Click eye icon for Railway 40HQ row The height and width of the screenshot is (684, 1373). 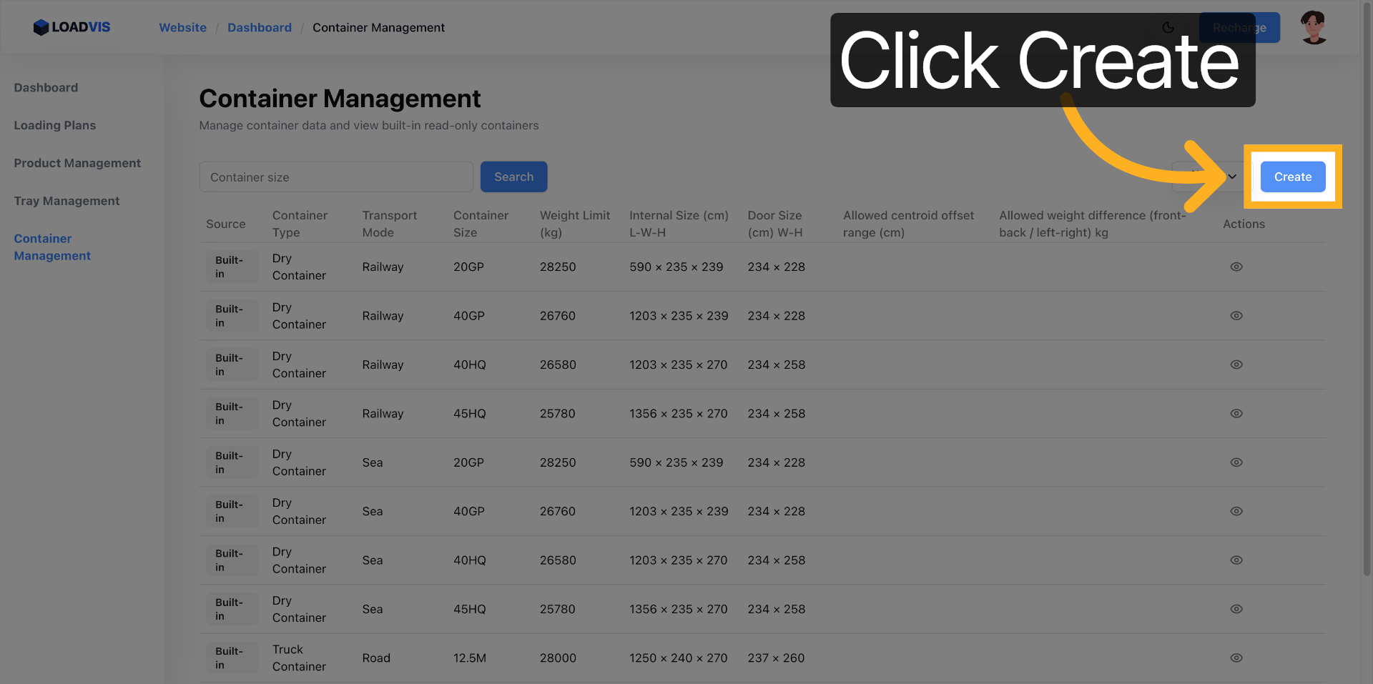1236,365
